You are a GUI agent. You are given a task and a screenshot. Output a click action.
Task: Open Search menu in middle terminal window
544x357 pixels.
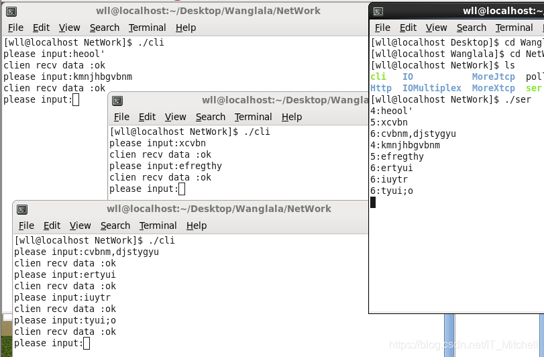pyautogui.click(x=211, y=117)
